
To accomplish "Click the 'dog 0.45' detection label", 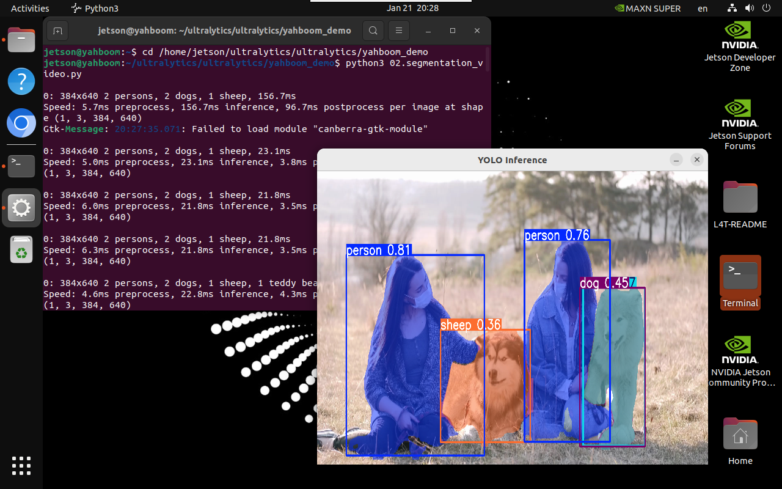I will [604, 283].
